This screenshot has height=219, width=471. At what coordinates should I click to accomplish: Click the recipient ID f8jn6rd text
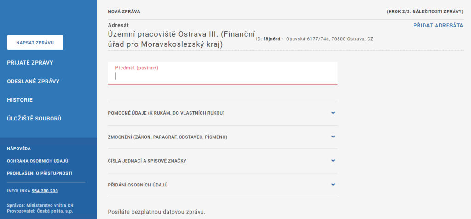point(272,39)
